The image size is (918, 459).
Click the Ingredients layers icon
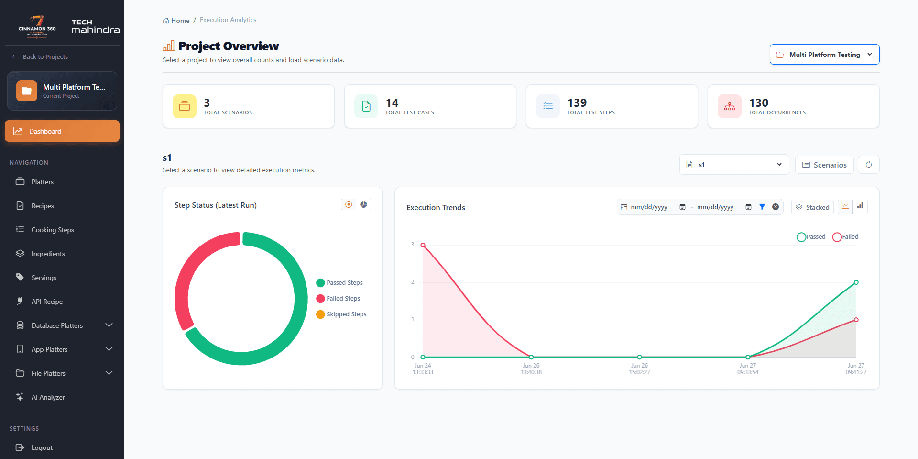[20, 253]
